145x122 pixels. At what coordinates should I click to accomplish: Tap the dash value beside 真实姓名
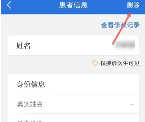click(x=132, y=104)
